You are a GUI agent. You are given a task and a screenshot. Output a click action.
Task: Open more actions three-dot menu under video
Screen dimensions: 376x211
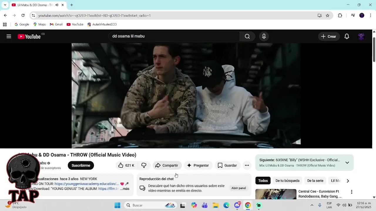[x=247, y=166]
